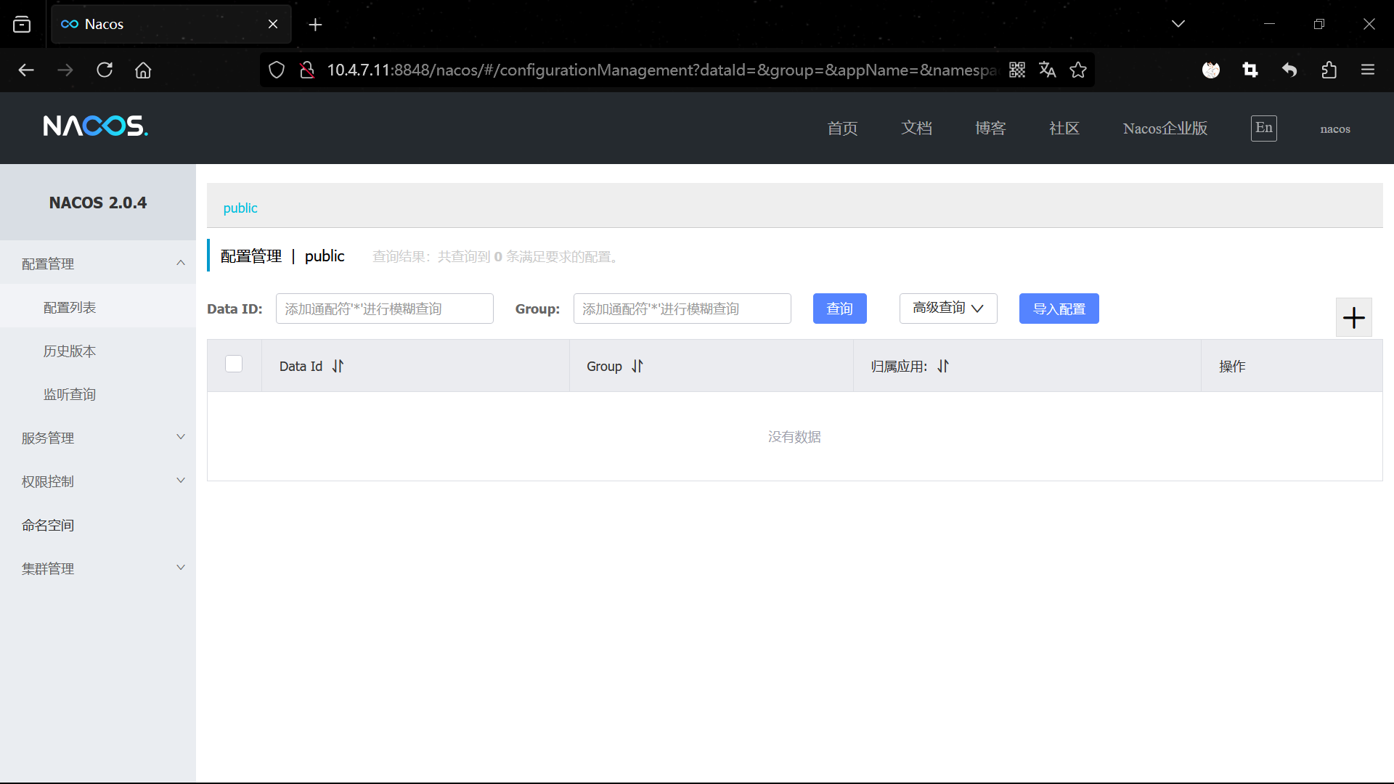Select the public namespace tab
The height and width of the screenshot is (784, 1394).
[x=240, y=208]
